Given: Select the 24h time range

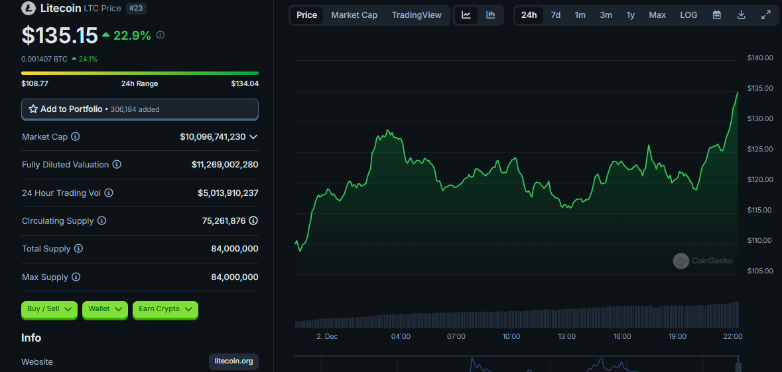Looking at the screenshot, I should pyautogui.click(x=529, y=15).
